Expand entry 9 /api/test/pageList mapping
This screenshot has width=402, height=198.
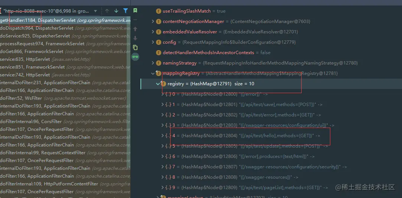coord(162,188)
